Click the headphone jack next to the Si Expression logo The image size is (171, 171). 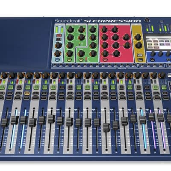pyautogui.click(x=147, y=20)
